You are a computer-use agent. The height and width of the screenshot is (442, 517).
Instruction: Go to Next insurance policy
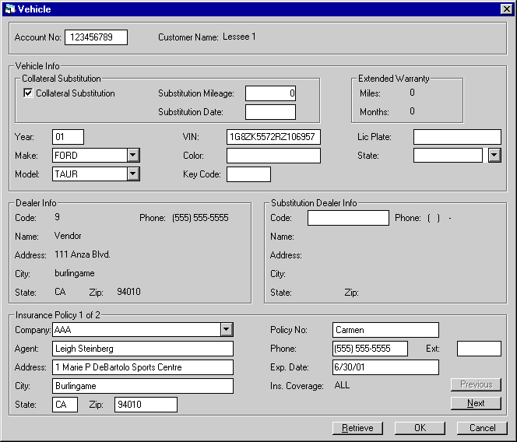point(476,403)
